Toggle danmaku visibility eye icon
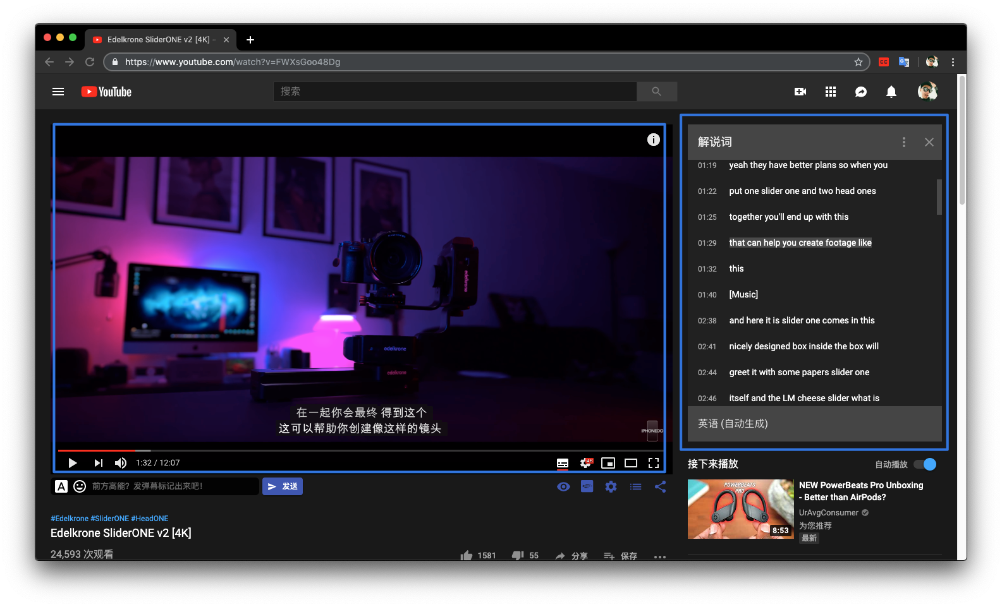 563,486
